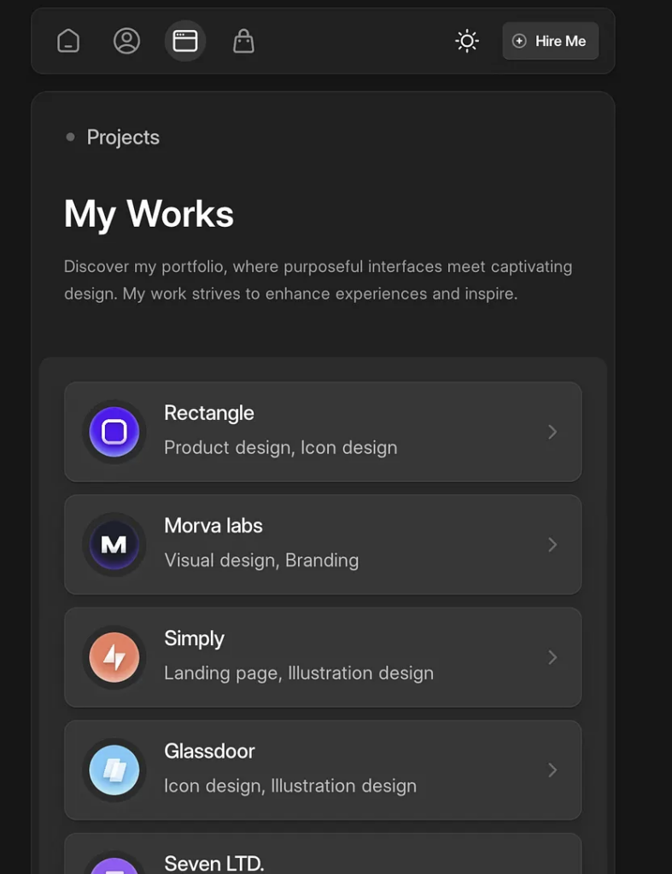
Task: Expand the Simply project chevron
Action: pos(552,657)
